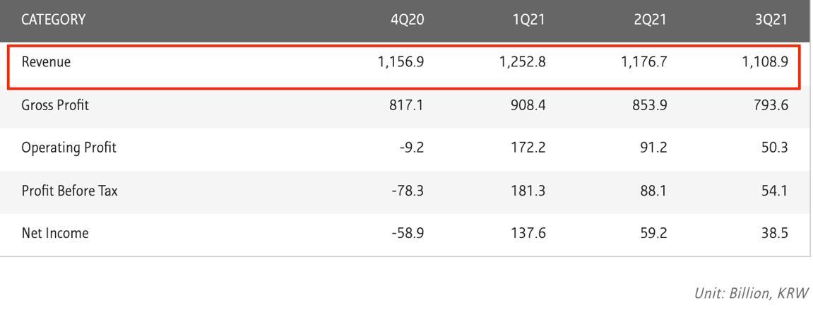Click the 1Q21 column header
The height and width of the screenshot is (310, 813).
pyautogui.click(x=529, y=20)
